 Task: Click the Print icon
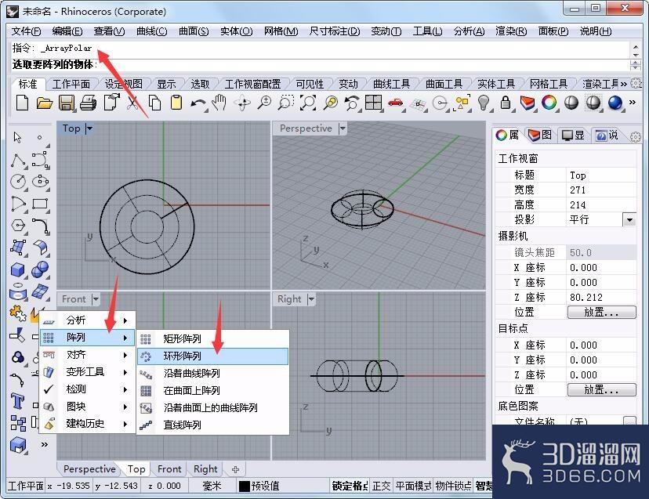point(88,102)
